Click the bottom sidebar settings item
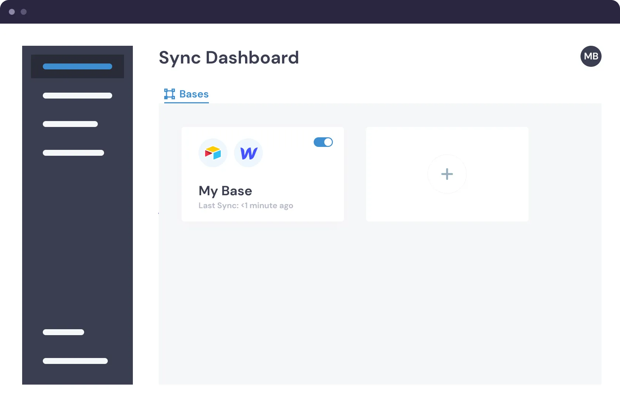620x406 pixels. point(75,361)
